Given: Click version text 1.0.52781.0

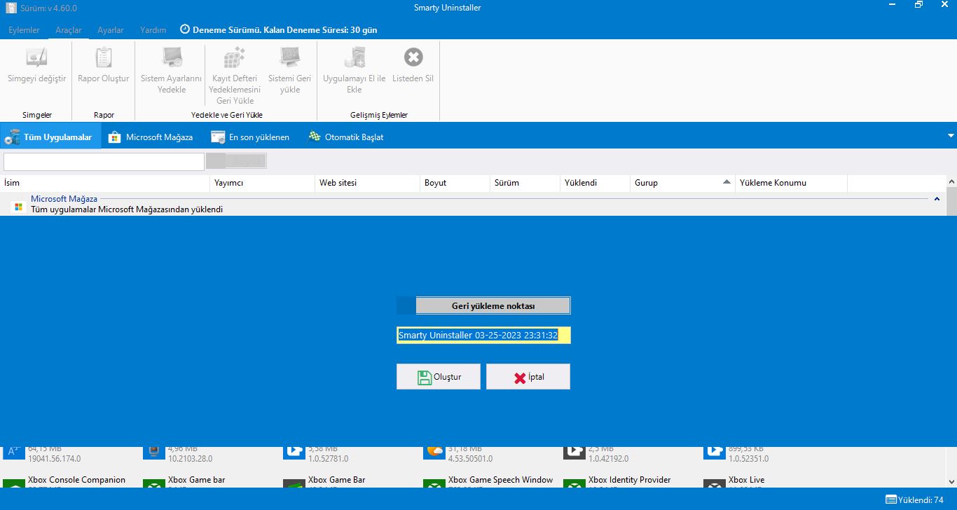Looking at the screenshot, I should point(328,459).
